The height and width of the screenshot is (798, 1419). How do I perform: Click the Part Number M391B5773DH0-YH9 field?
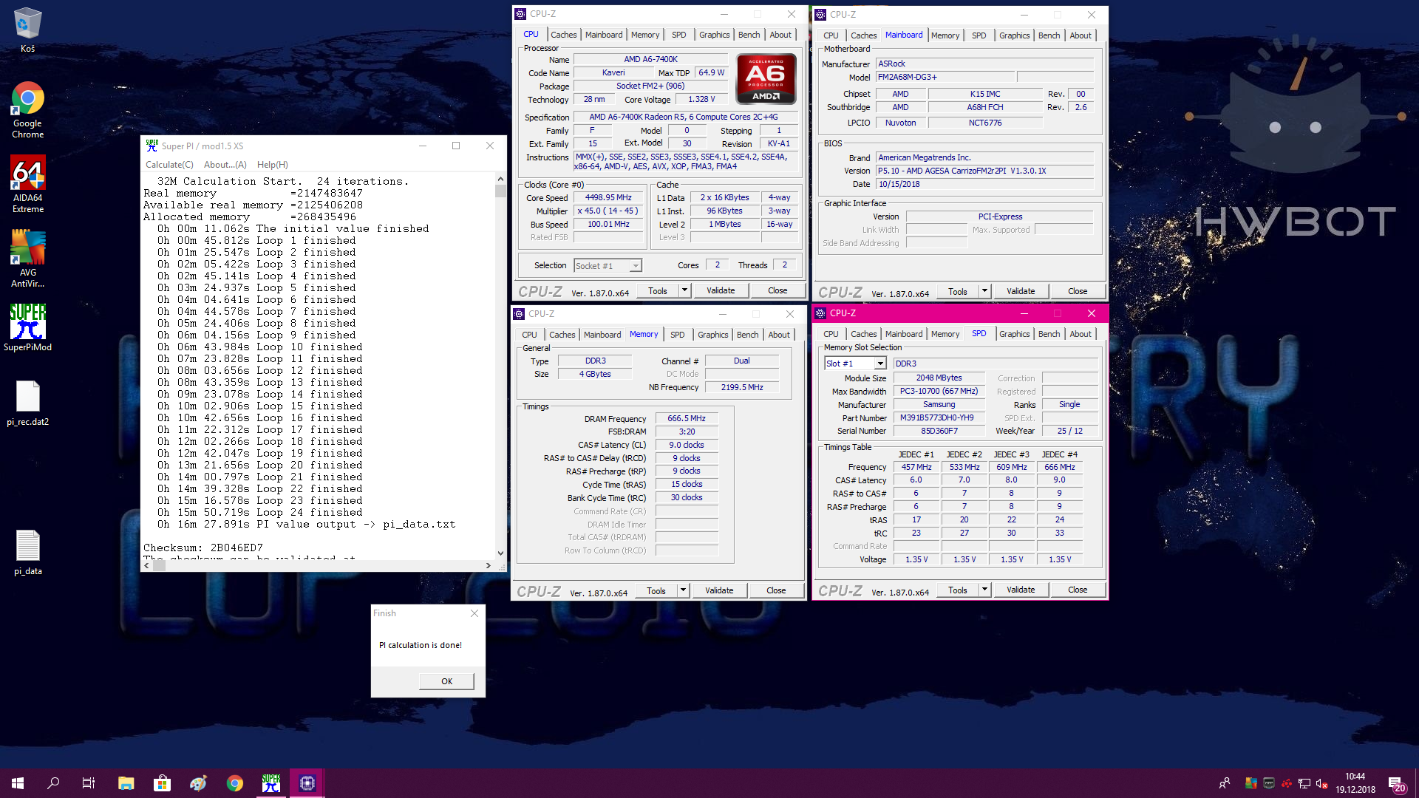939,417
